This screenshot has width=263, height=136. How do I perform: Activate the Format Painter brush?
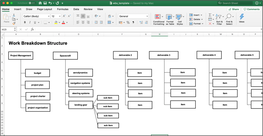tap(14, 24)
